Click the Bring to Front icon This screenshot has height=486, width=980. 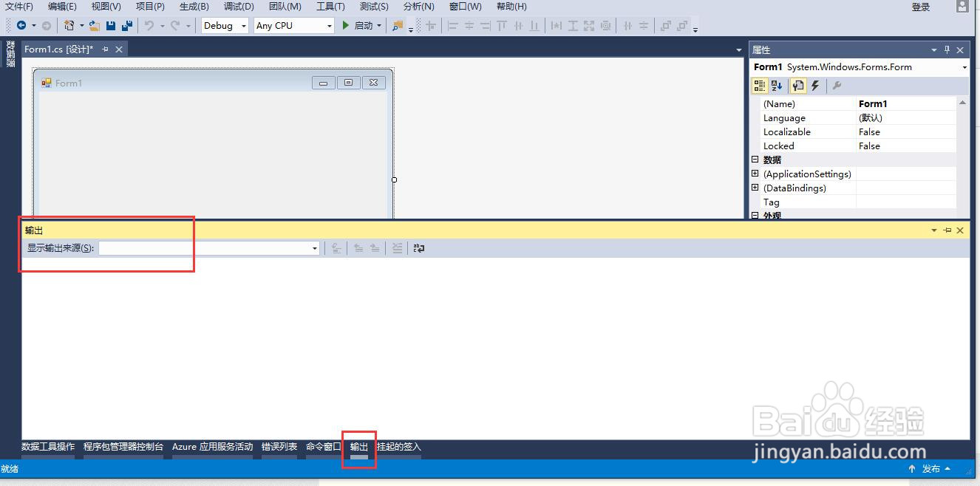click(665, 25)
